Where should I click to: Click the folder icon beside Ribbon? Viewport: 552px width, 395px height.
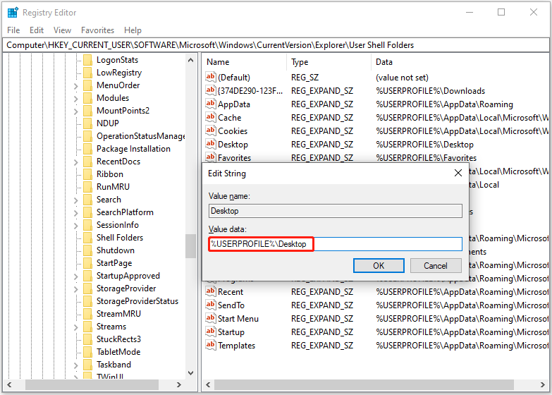point(87,174)
